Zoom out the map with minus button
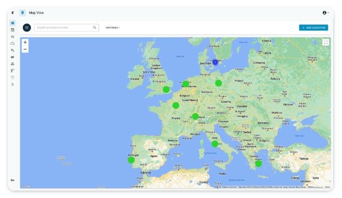 [25, 49]
